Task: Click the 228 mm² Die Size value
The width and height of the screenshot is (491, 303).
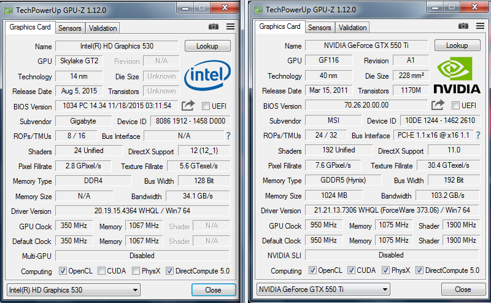Action: 411,76
